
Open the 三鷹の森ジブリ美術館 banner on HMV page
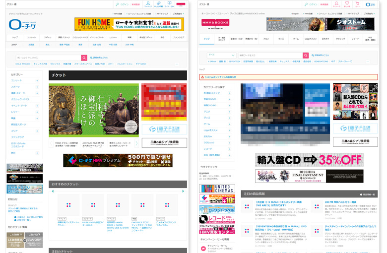point(355,142)
